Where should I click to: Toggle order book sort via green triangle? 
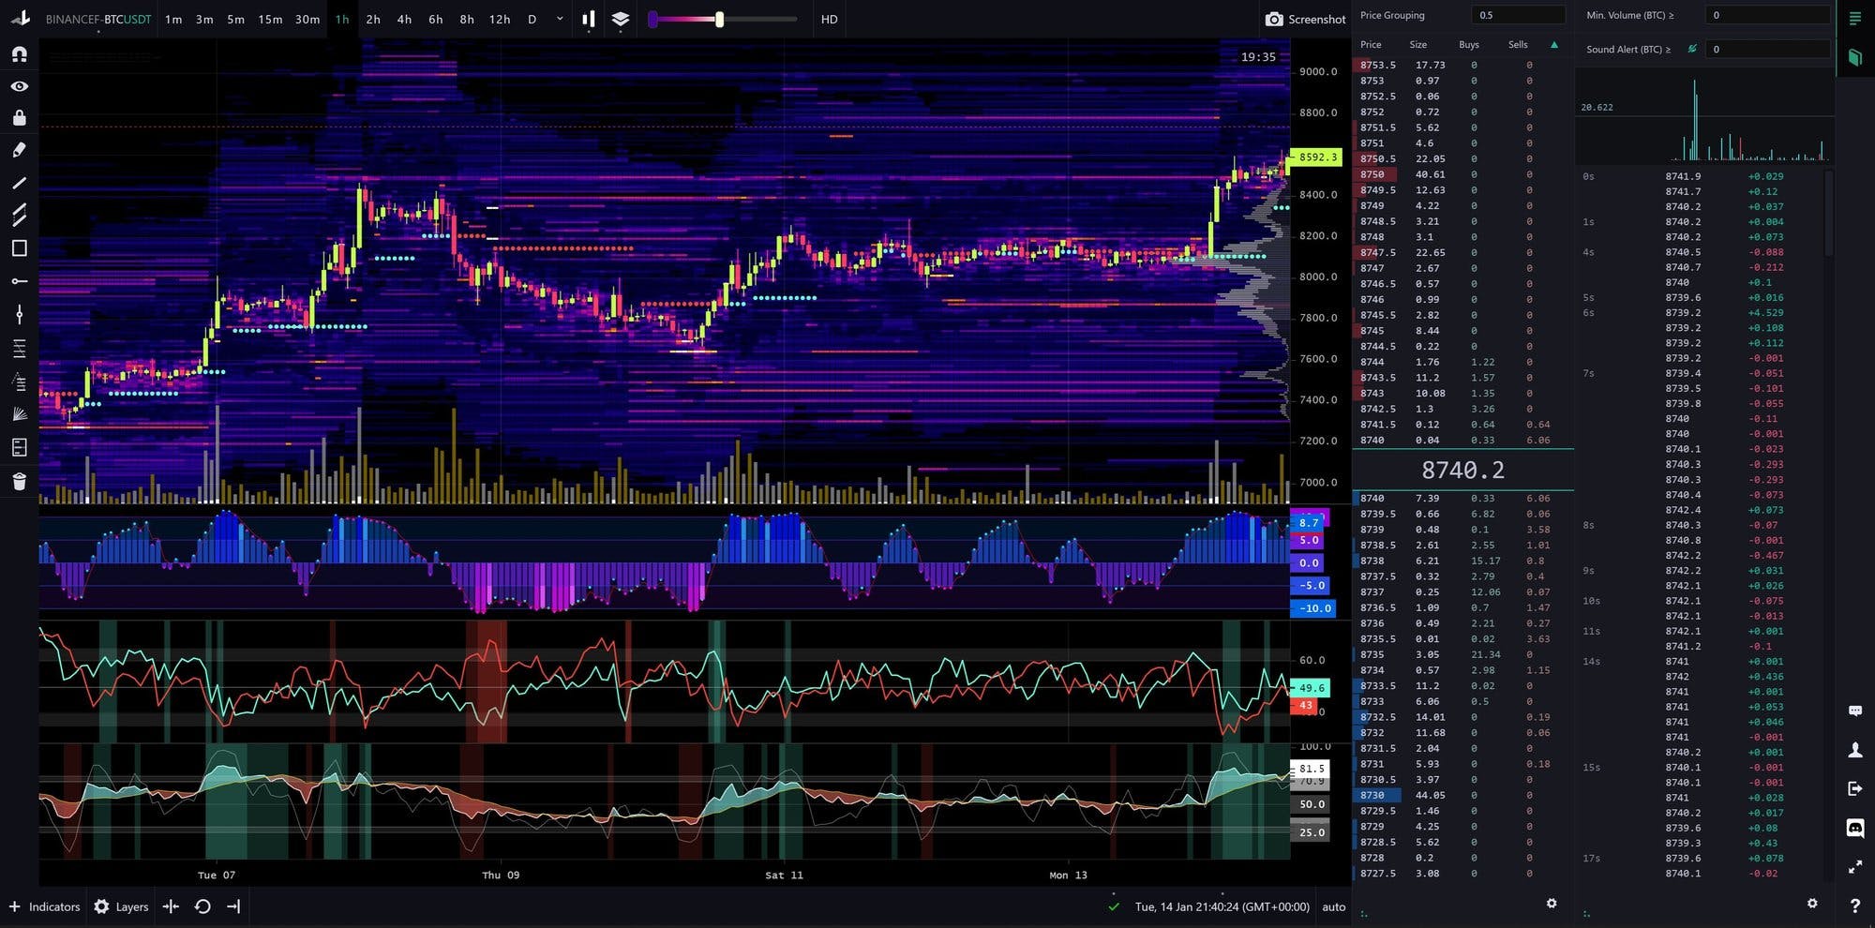[1553, 44]
